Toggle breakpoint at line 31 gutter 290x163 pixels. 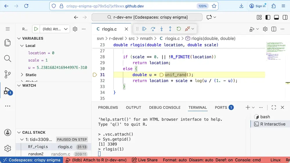pos(95,75)
